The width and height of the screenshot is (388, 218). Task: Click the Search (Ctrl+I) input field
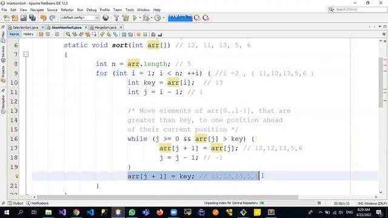point(358,10)
